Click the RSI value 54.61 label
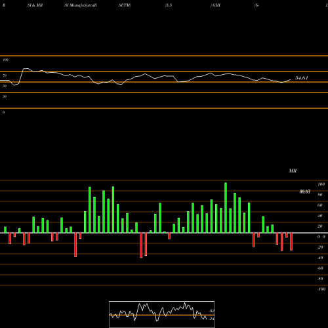 pyautogui.click(x=302, y=78)
